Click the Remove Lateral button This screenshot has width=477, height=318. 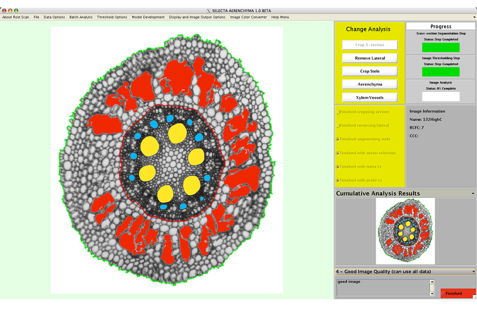point(370,58)
